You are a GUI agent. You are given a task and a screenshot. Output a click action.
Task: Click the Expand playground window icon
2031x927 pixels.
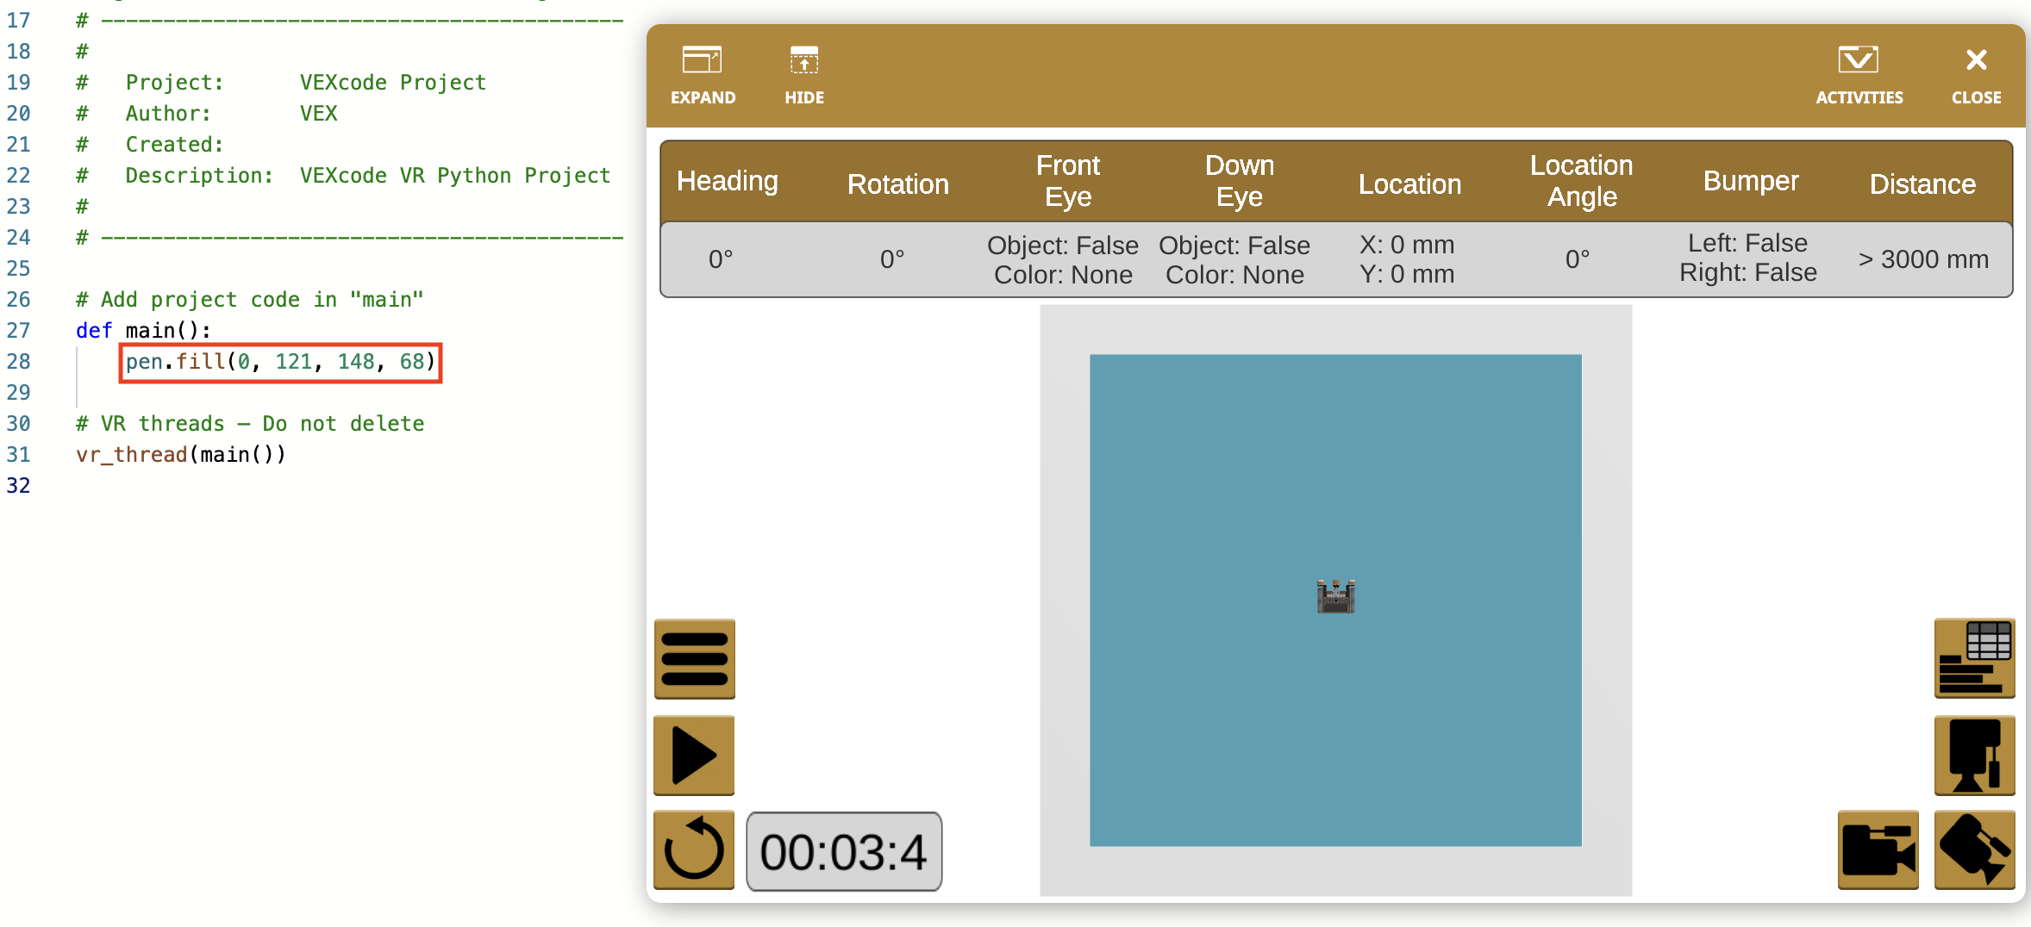pyautogui.click(x=703, y=74)
